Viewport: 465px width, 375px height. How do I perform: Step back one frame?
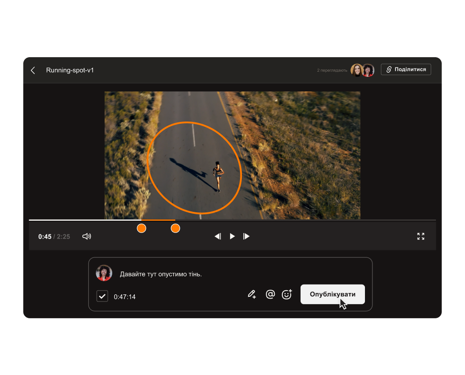[217, 236]
